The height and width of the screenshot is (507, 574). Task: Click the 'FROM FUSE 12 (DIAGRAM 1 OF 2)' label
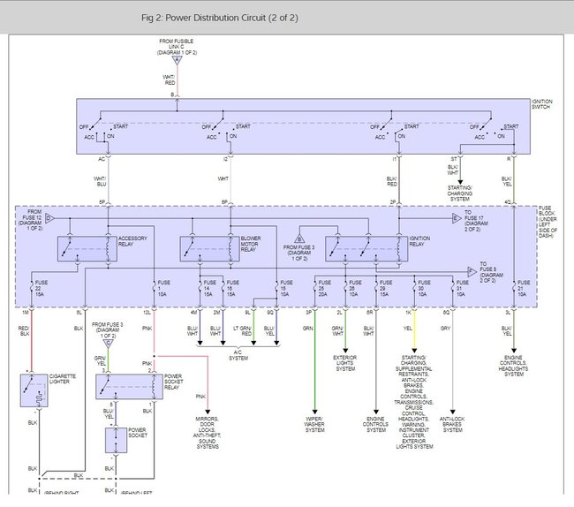(x=30, y=220)
